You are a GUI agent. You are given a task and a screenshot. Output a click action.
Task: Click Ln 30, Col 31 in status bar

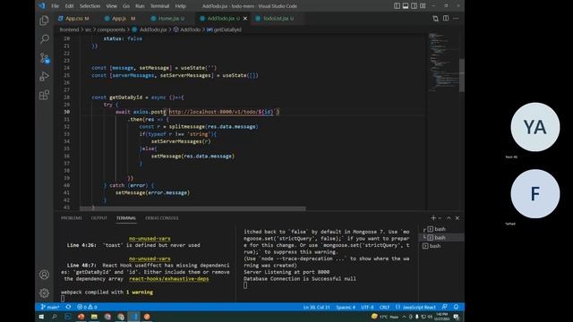(x=316, y=307)
